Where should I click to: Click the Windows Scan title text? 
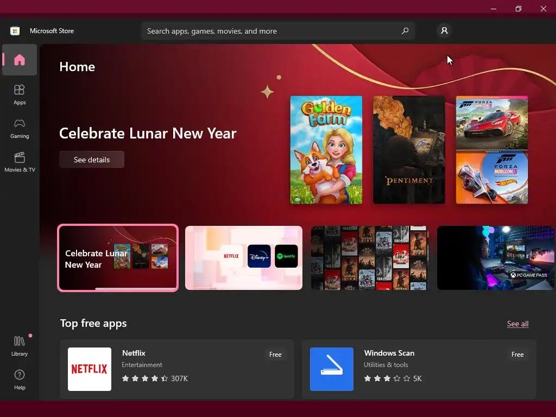tap(389, 353)
